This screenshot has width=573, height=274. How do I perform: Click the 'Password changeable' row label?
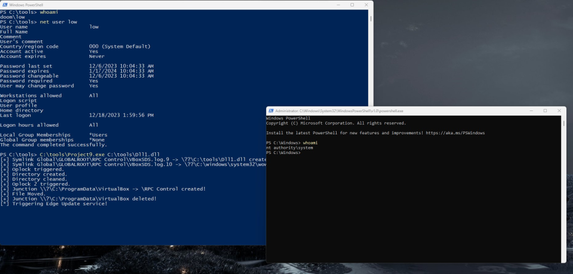tap(29, 76)
